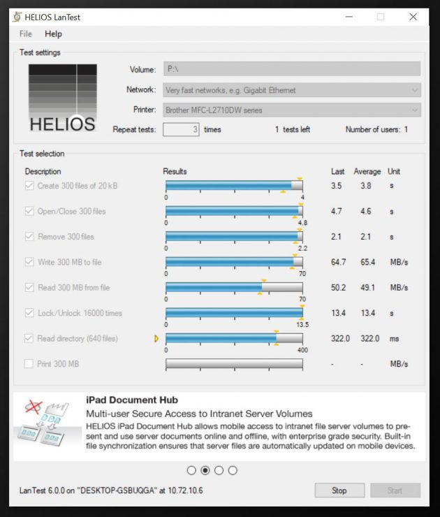Click the iPad Document Hub illustration
The image size is (440, 517).
(46, 423)
